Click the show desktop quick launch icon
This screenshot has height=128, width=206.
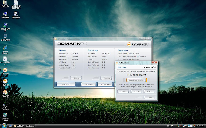(10, 126)
